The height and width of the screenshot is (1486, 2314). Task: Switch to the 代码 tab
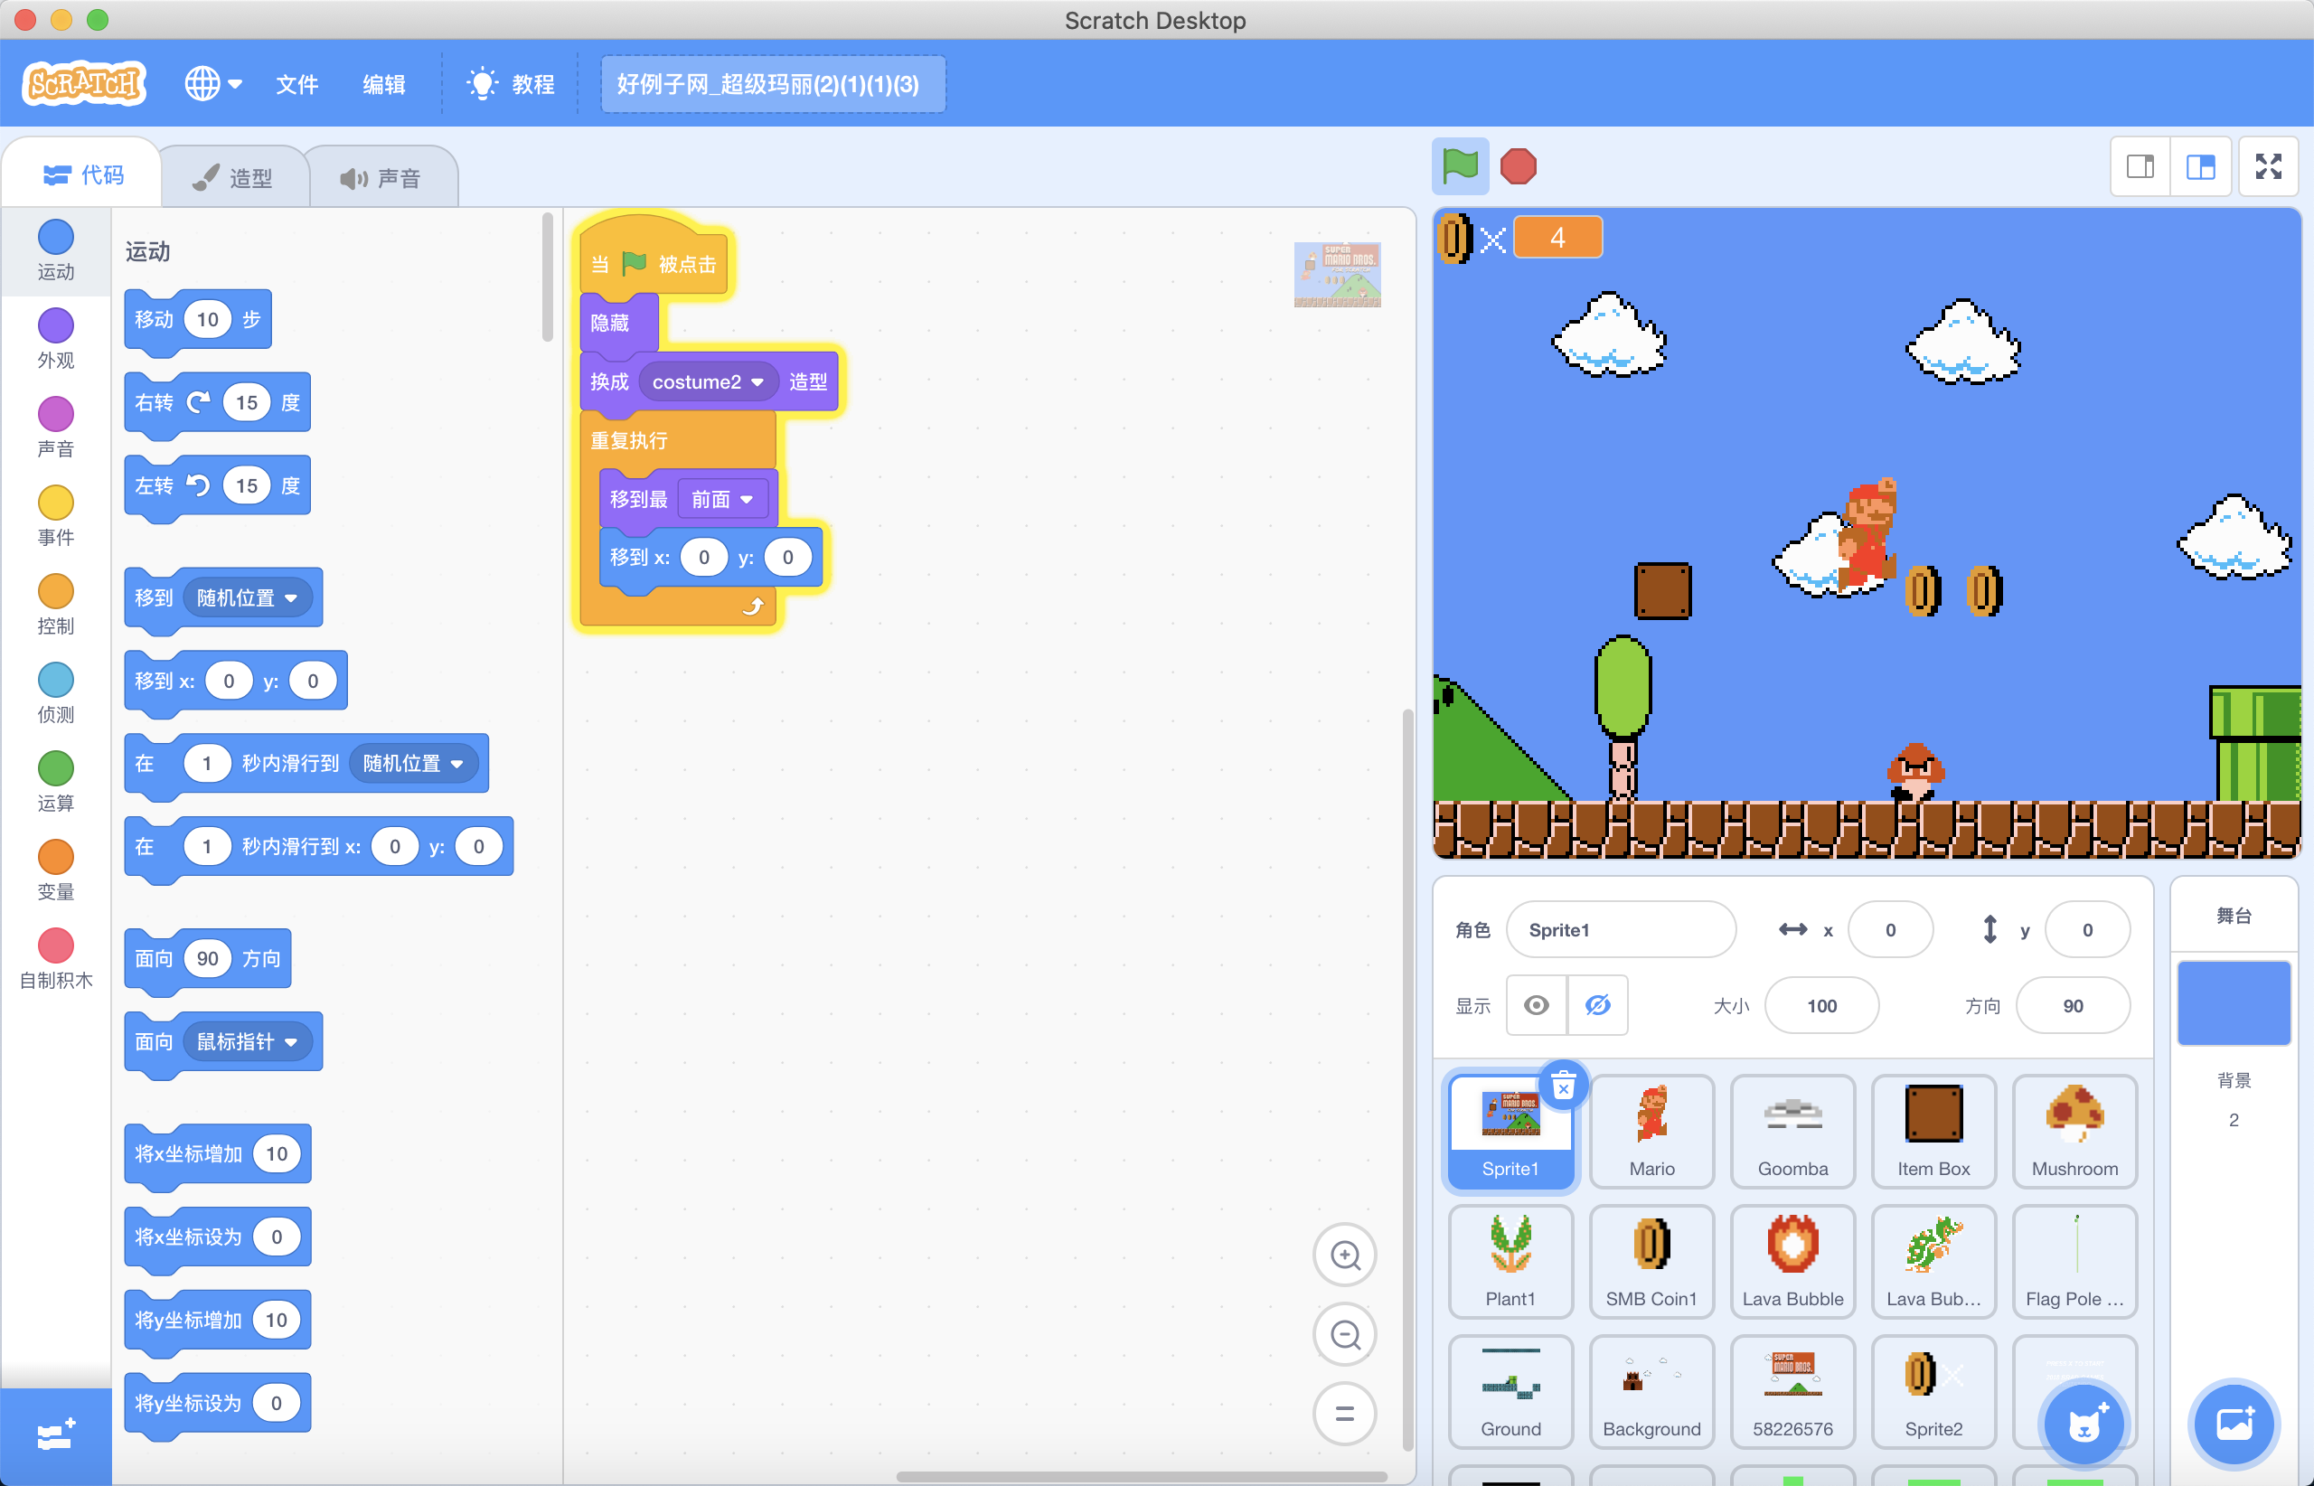pyautogui.click(x=83, y=174)
